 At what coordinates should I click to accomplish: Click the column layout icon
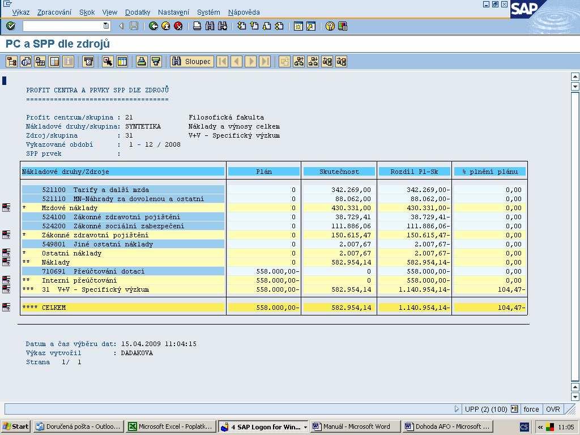[x=122, y=61]
